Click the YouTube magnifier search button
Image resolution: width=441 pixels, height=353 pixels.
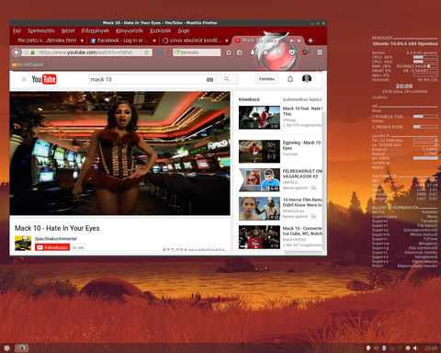click(227, 79)
